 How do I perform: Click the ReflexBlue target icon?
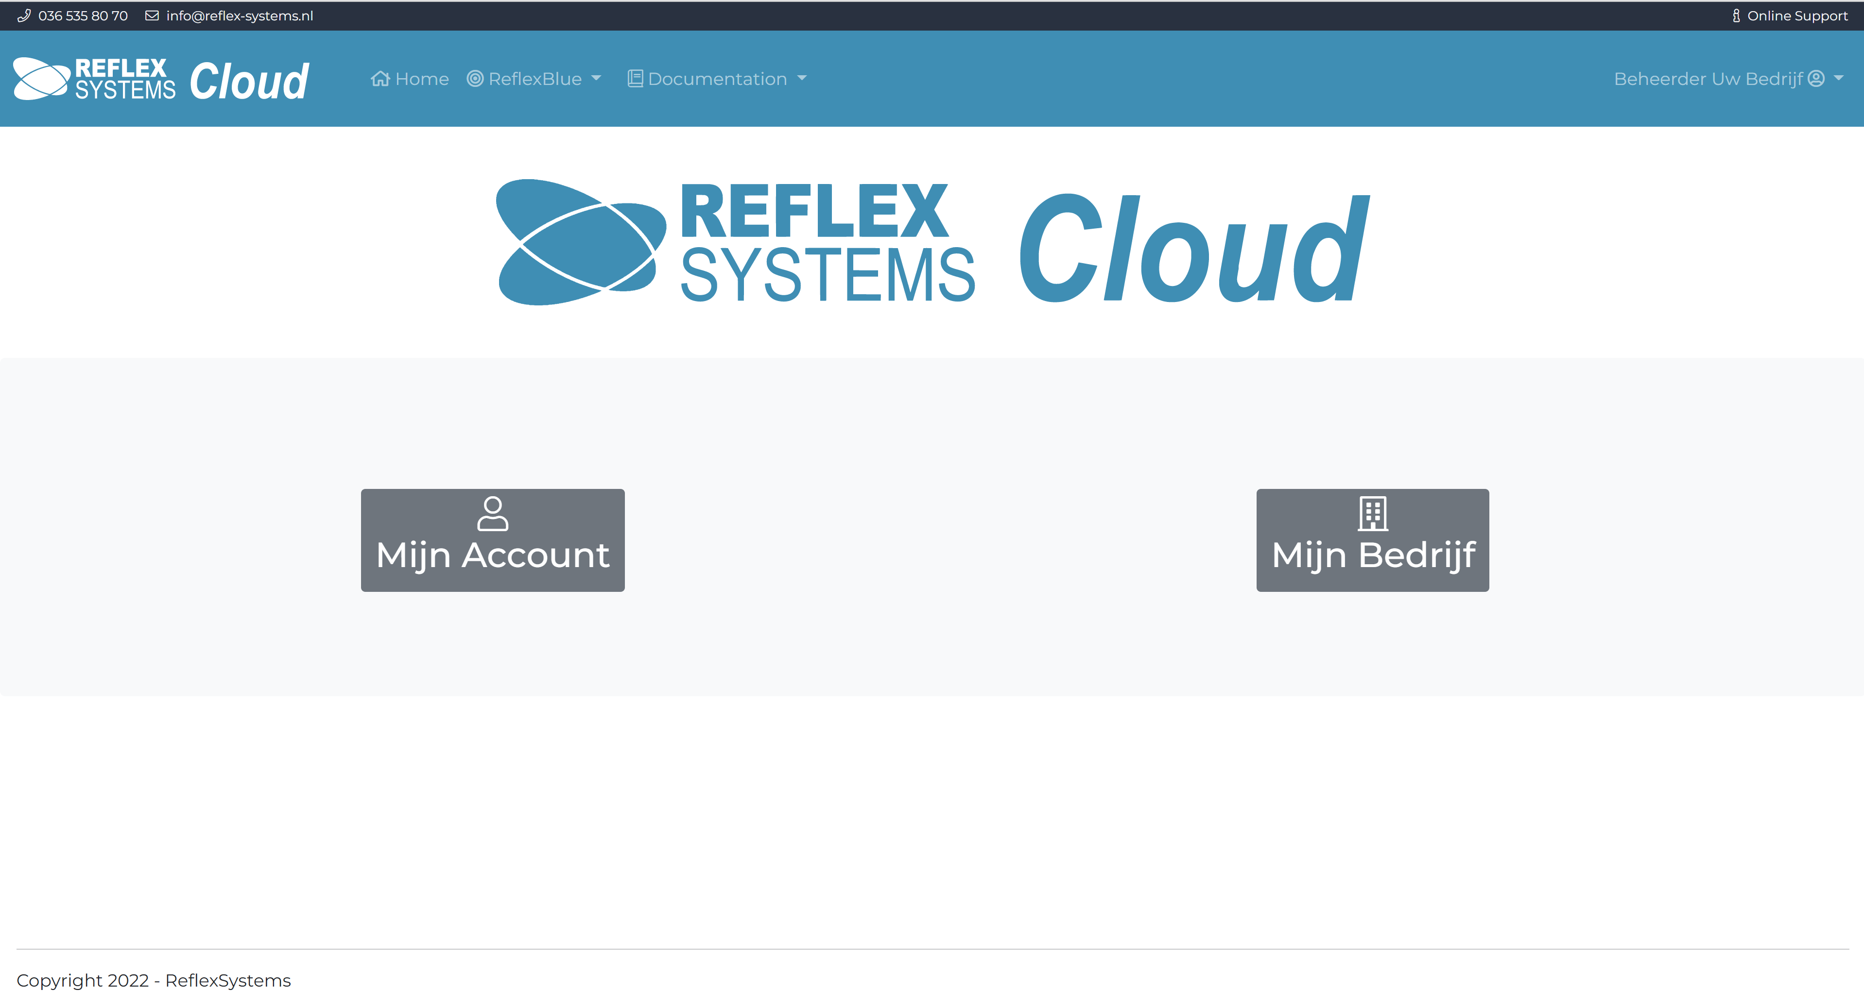click(475, 78)
